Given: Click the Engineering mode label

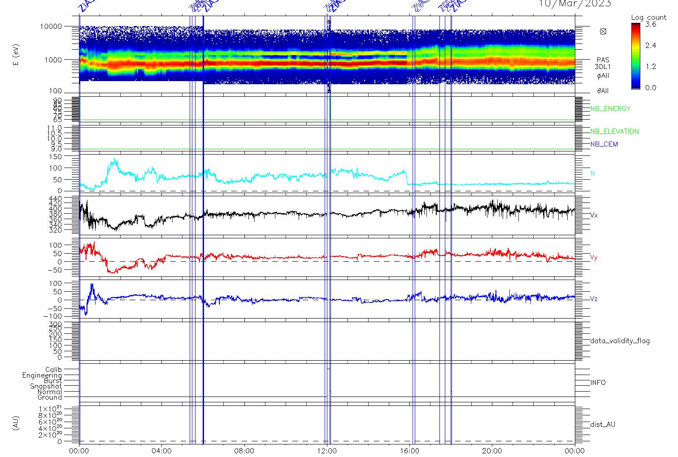Looking at the screenshot, I should (x=42, y=375).
